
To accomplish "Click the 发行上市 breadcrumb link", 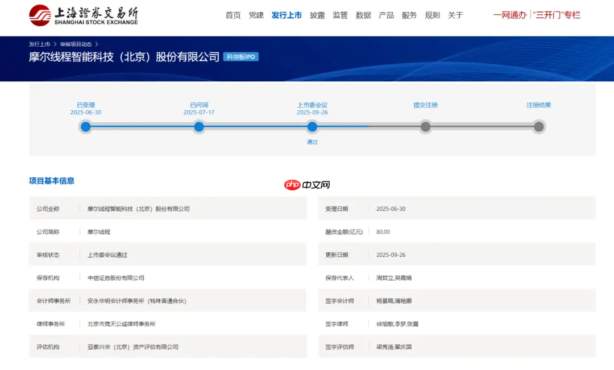I will 40,44.
